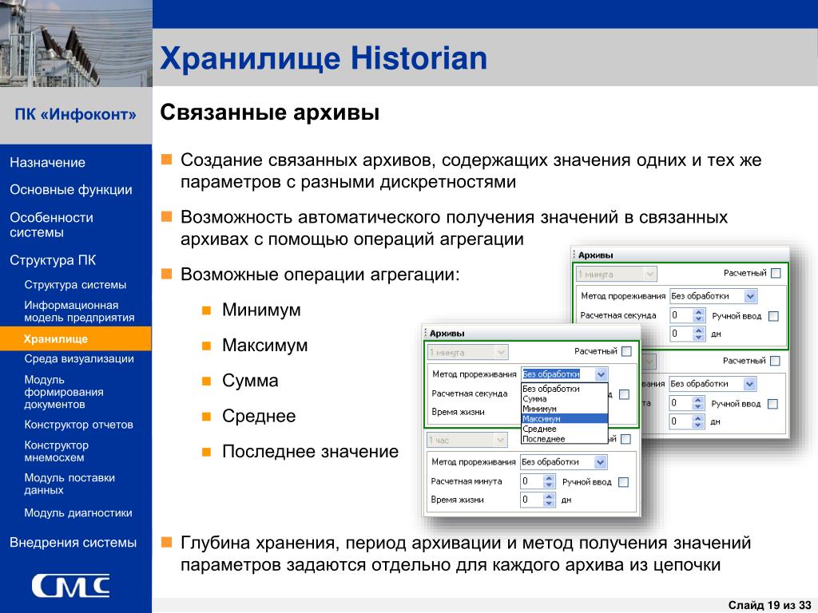Screen dimensions: 818x613
Task: Choose Минимум from the open dropdown list
Action: click(x=565, y=409)
